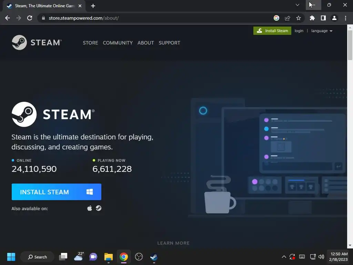Click the Apple macOS download icon
353x265 pixels.
point(90,208)
